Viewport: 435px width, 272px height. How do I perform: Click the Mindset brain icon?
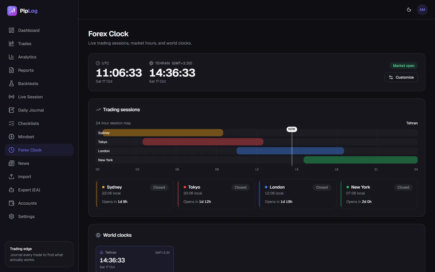point(11,137)
